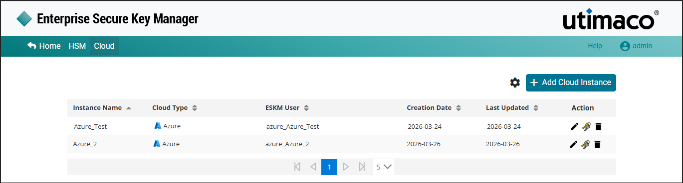Screen dimensions: 683x183
Task: Click the Utimaco brand logo
Action: [611, 20]
